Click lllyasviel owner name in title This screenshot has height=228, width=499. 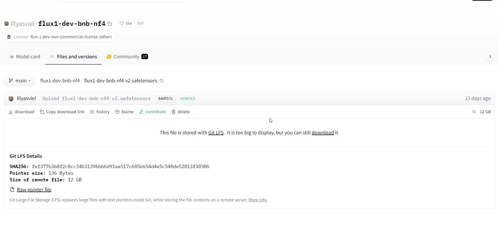22,24
